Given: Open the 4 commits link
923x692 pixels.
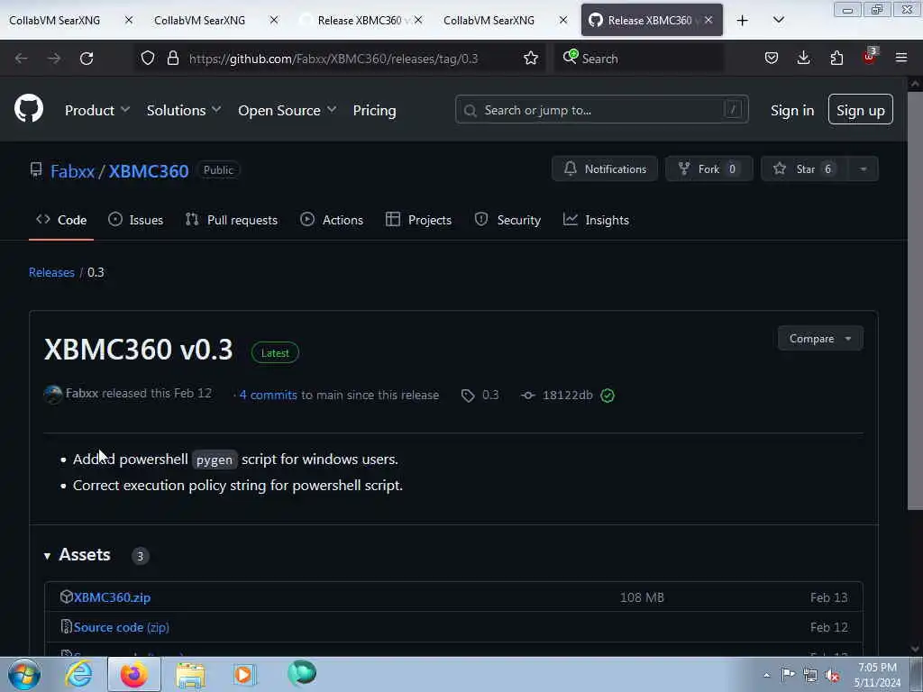Looking at the screenshot, I should [269, 395].
